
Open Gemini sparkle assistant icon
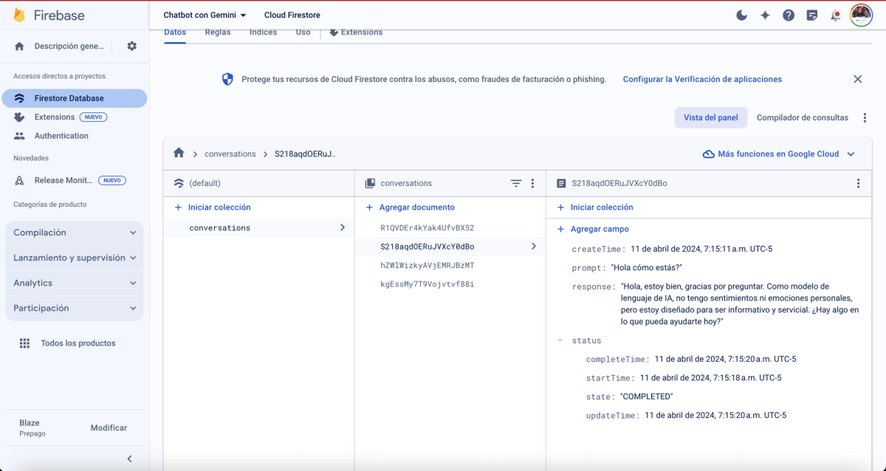point(765,15)
